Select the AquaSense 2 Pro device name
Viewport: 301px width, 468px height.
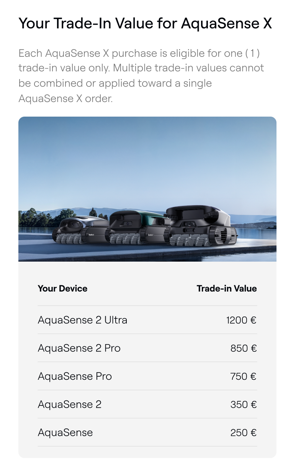pos(79,348)
